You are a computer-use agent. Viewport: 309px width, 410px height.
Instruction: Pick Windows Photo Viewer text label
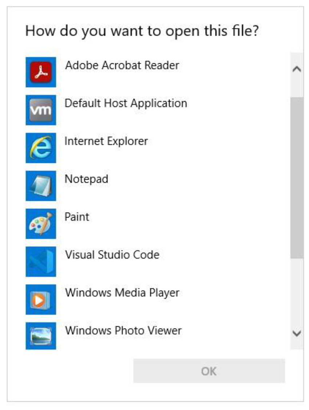tap(123, 330)
